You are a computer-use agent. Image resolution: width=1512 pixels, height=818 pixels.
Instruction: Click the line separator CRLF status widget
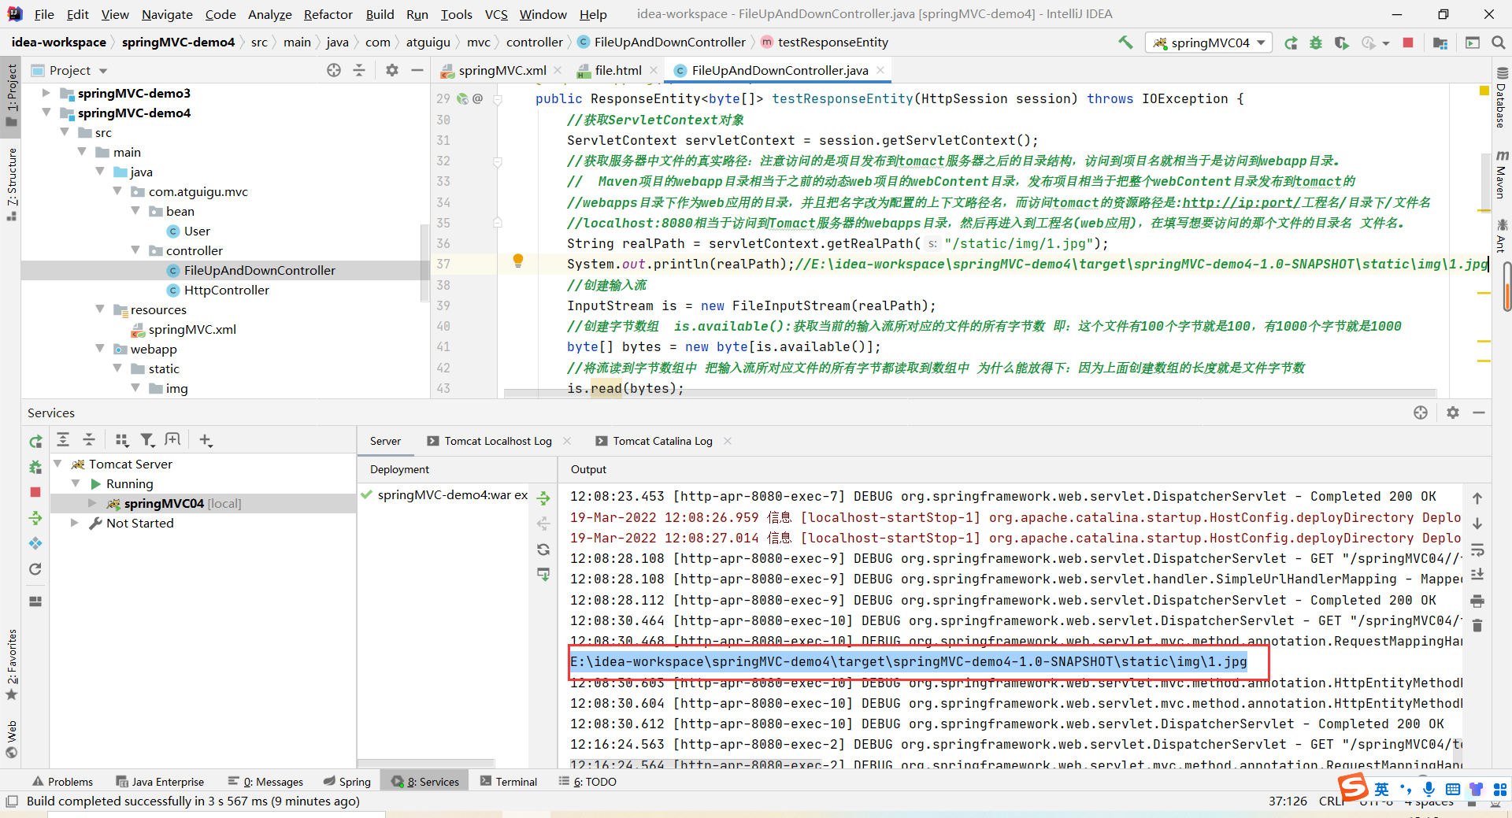[1331, 801]
